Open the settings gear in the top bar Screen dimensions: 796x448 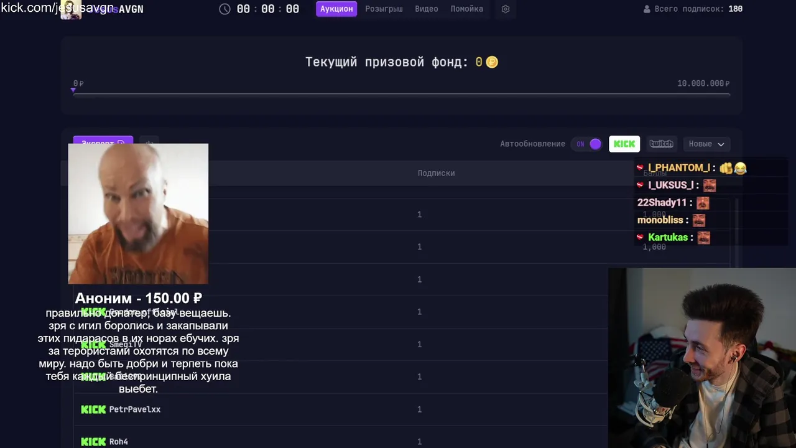coord(506,9)
